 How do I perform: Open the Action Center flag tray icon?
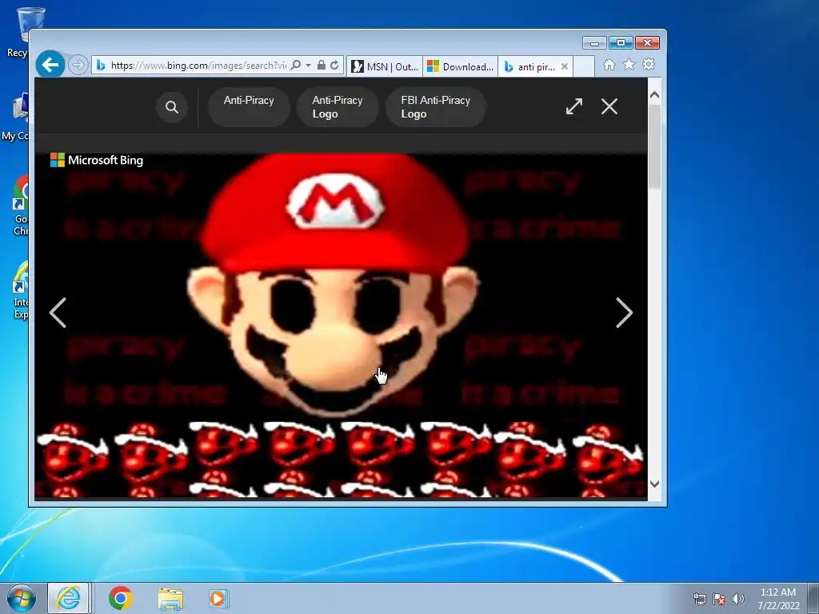pos(719,599)
